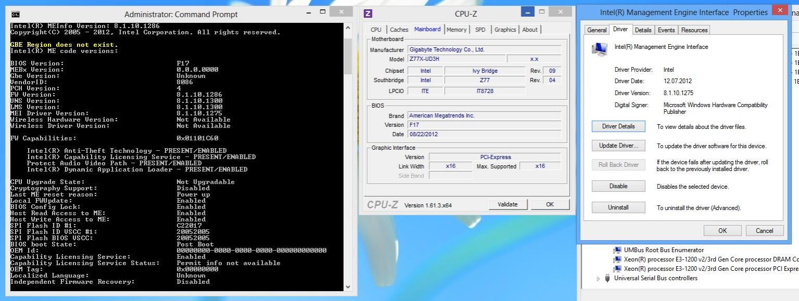Minimize the CPU-Z window
Viewport: 799px width, 301px height.
tap(528, 12)
